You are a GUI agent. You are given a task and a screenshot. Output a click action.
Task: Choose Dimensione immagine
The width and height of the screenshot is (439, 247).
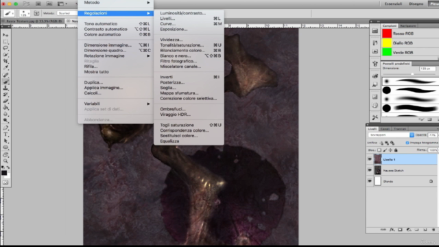click(116, 45)
